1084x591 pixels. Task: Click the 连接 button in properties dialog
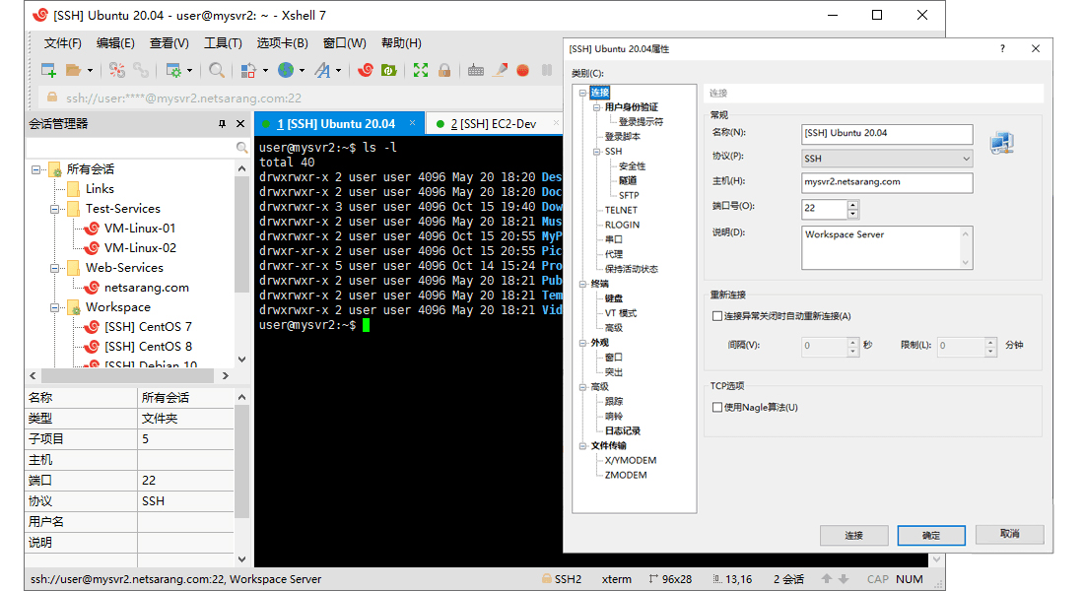[x=853, y=535]
